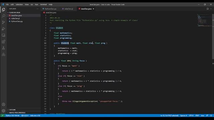The height and width of the screenshot is (120, 214).
Task: Open the Search view in activity bar
Action: (3, 16)
